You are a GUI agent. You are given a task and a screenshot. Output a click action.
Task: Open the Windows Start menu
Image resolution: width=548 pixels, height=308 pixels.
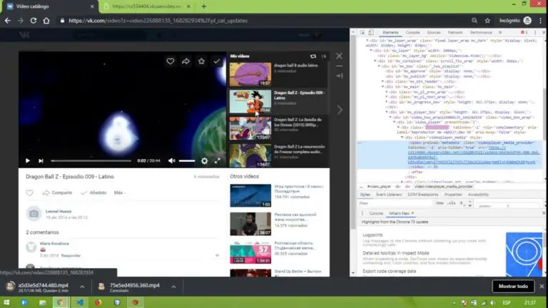coord(6,302)
